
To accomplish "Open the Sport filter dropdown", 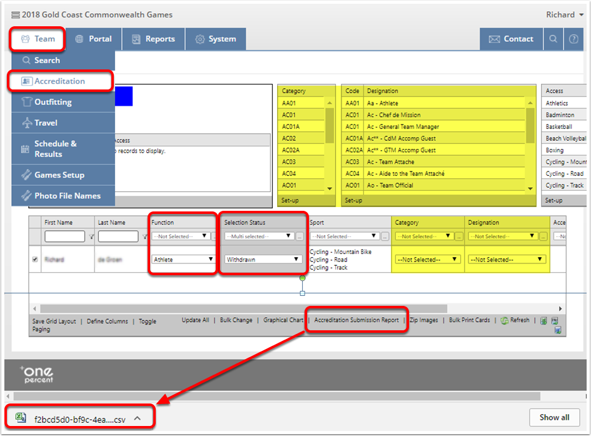I will 345,236.
